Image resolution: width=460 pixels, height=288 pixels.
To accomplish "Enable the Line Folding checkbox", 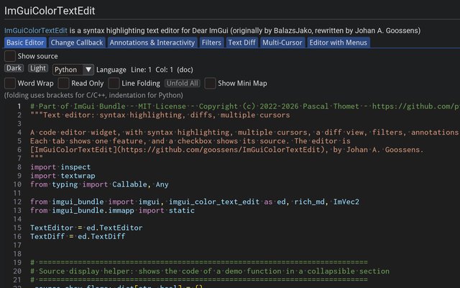I will click(x=114, y=84).
